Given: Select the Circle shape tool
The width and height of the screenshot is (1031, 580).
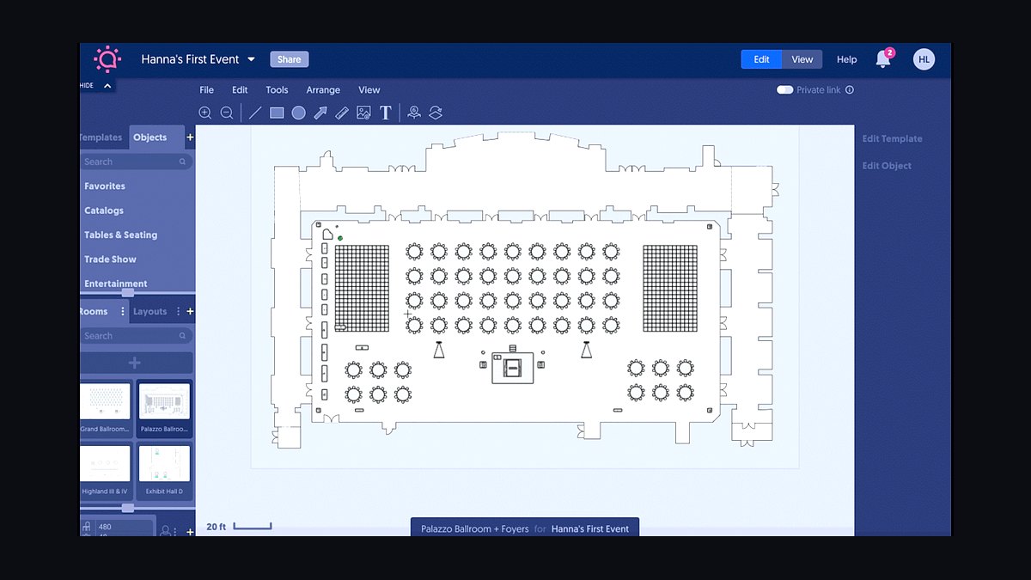Looking at the screenshot, I should pos(298,113).
